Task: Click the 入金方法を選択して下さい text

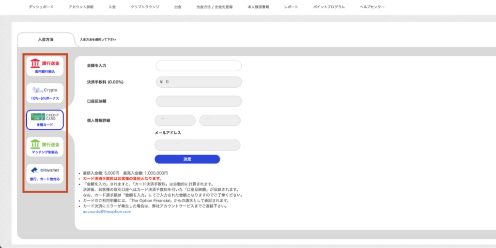Action: pos(98,40)
